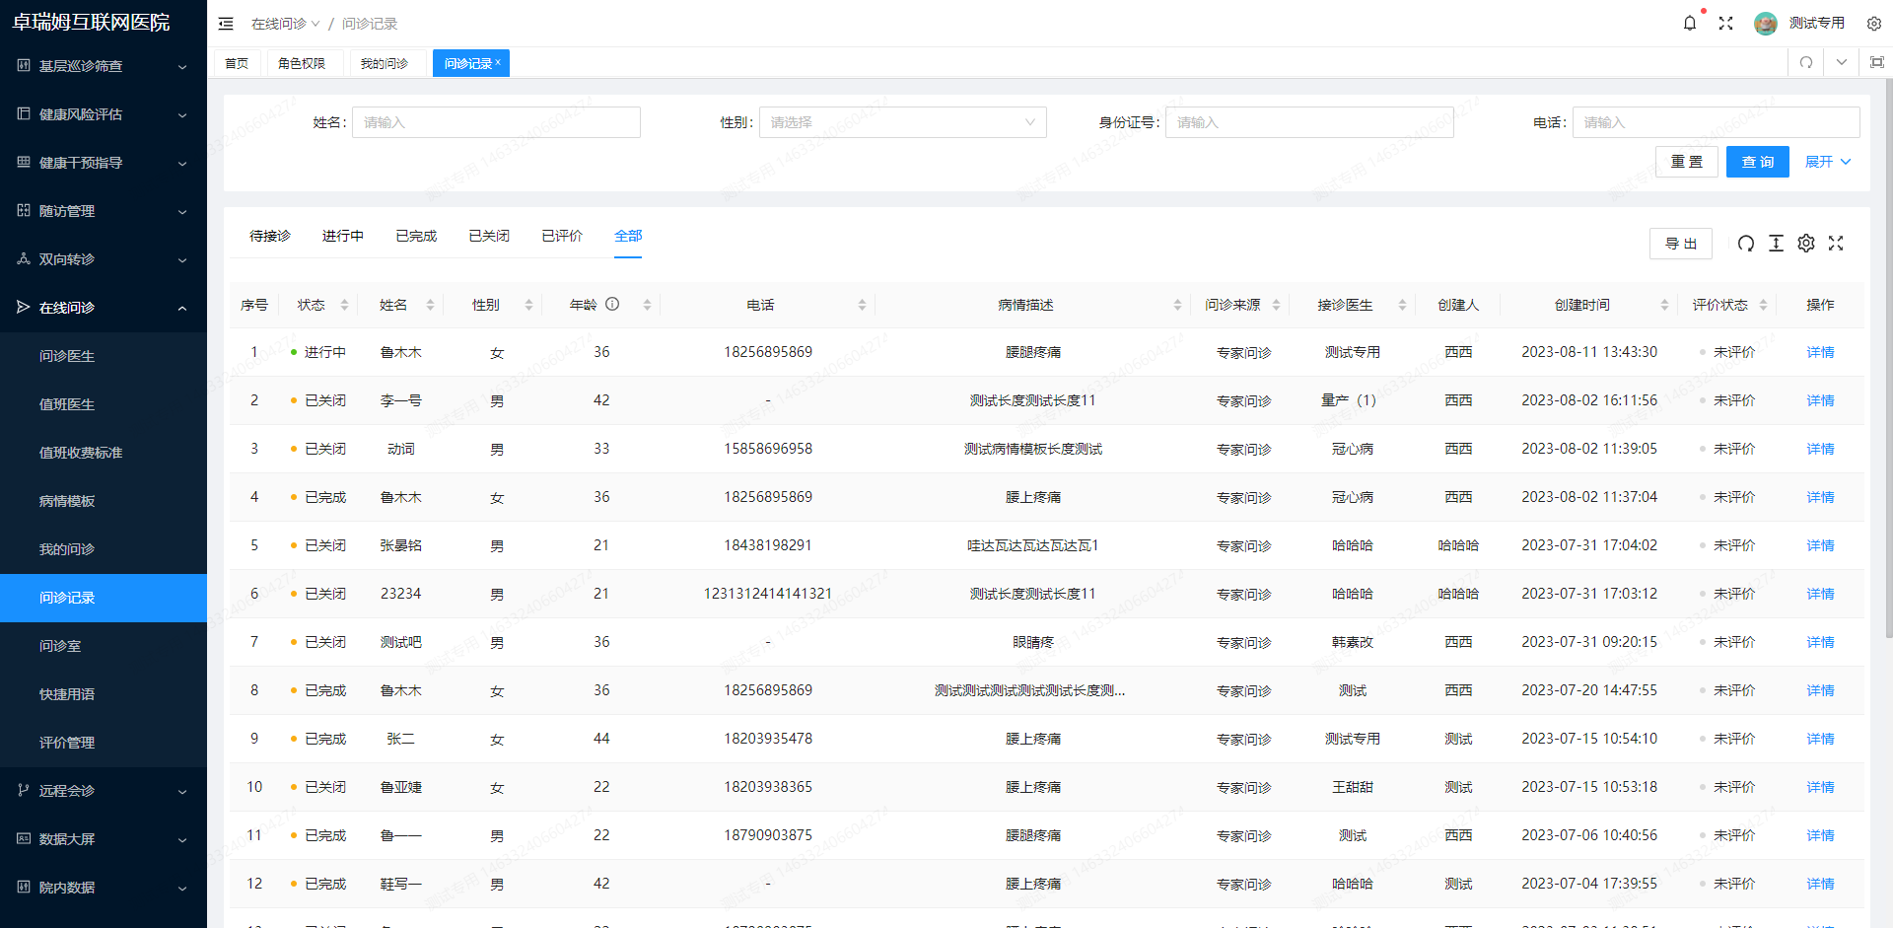1893x928 pixels.
Task: Expand 远程会诊 sidebar menu
Action: (104, 791)
